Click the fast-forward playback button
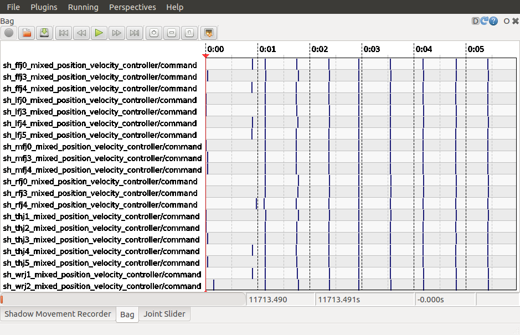 tap(116, 33)
